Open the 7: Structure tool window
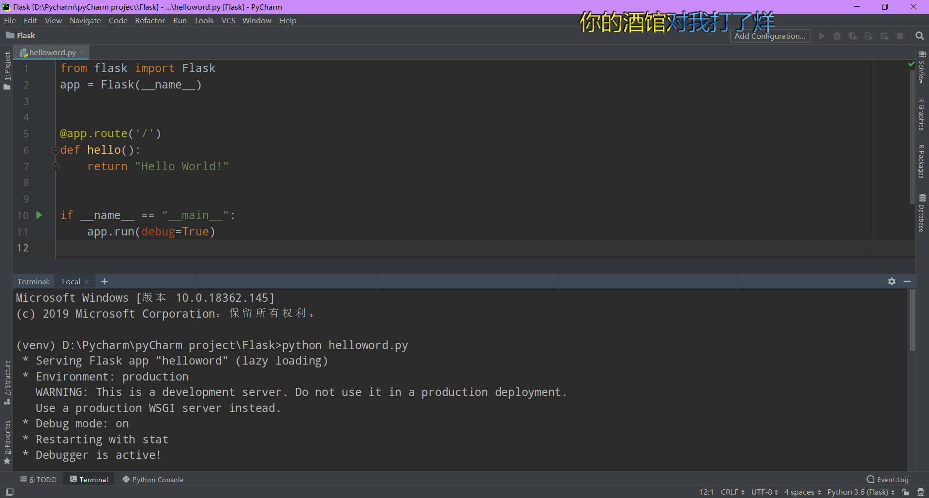Viewport: 929px width, 498px height. [7, 382]
